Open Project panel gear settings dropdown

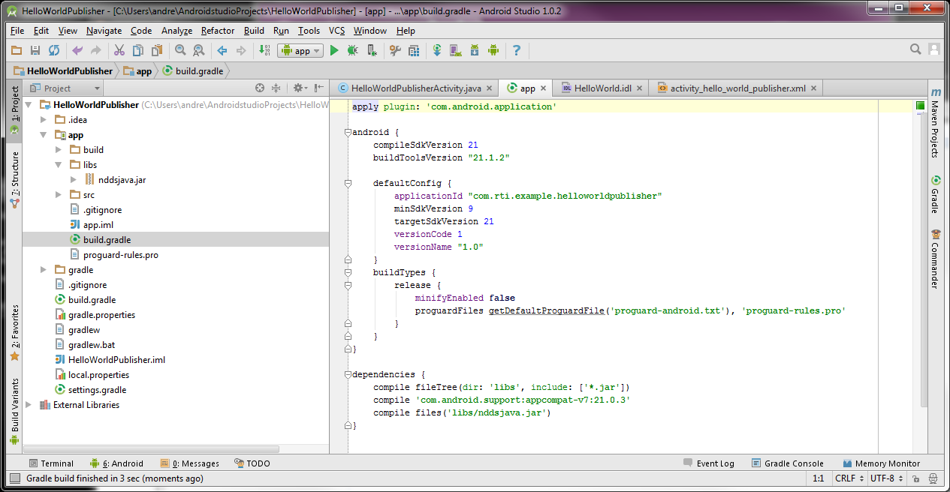pyautogui.click(x=300, y=88)
